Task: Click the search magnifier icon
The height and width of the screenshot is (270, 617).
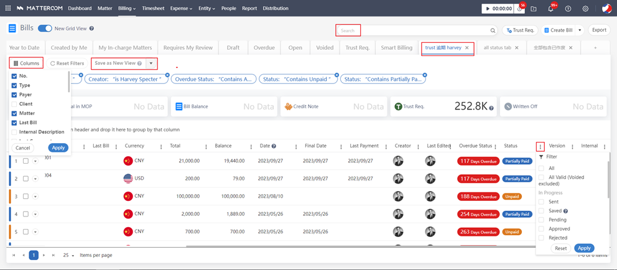Action: pos(493,30)
